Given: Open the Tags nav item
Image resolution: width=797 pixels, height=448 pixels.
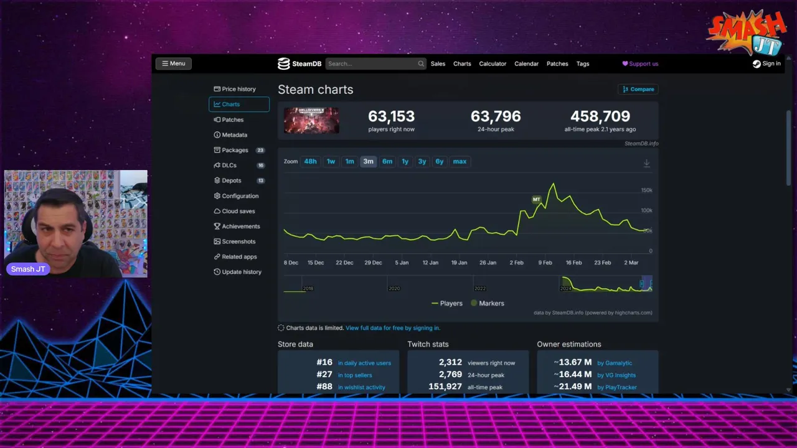Looking at the screenshot, I should coord(583,63).
